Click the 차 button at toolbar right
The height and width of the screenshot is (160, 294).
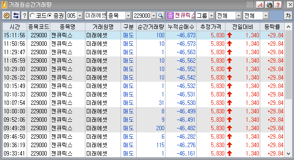point(288,16)
